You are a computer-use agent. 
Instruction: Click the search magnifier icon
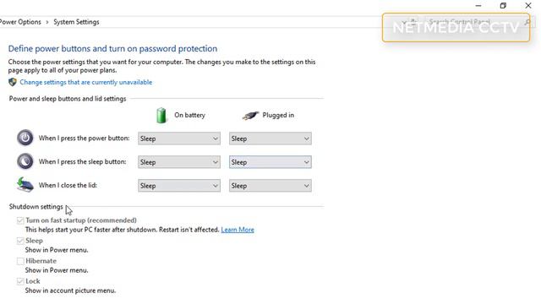(x=527, y=22)
